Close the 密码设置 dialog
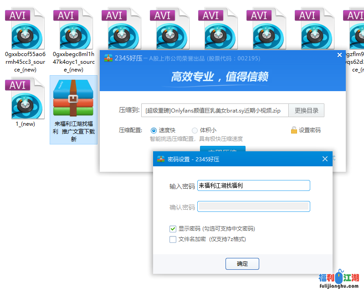This screenshot has width=364, height=293. pyautogui.click(x=325, y=159)
